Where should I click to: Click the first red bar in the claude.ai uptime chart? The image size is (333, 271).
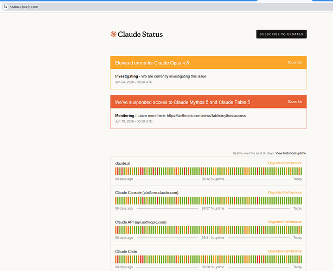[118, 171]
